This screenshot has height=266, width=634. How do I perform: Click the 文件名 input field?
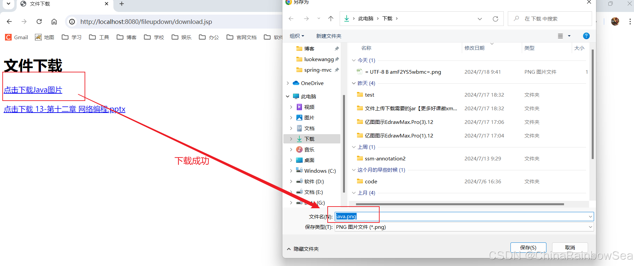pyautogui.click(x=464, y=217)
